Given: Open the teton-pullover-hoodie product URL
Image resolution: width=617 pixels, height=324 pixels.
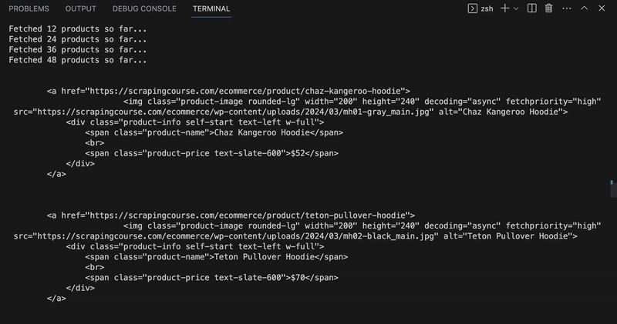Looking at the screenshot, I should click(x=251, y=215).
